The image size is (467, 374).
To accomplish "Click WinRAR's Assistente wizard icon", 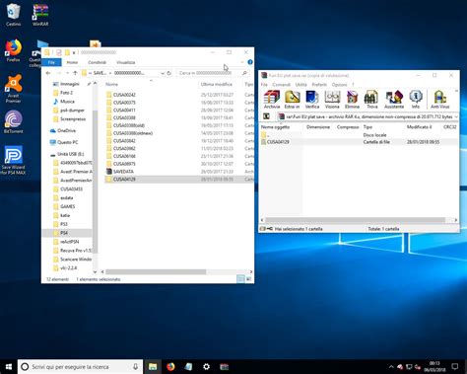I will point(394,100).
